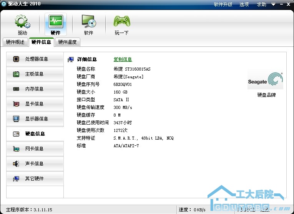Click the 主程序版本 3.1.11.15 status text
294x214 pixels.
click(29, 210)
